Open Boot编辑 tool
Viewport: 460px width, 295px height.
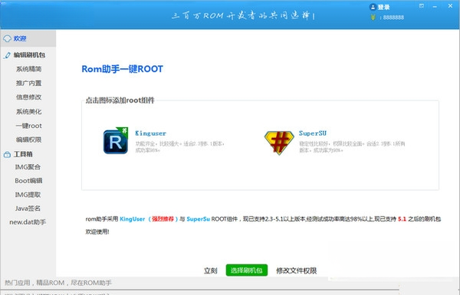(x=28, y=181)
